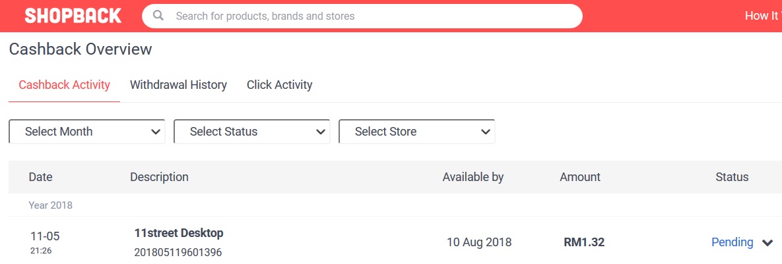Open the How It Works link

pos(763,16)
